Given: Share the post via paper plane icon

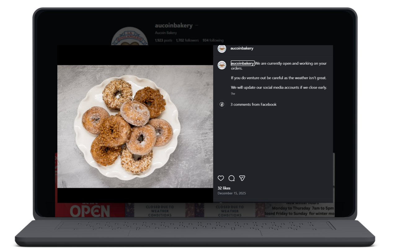Looking at the screenshot, I should tap(242, 178).
